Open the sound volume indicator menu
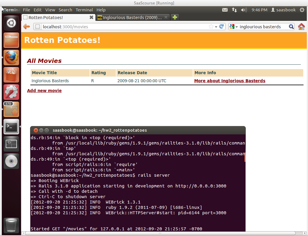Screen dimensions: 308x236 pos(244,10)
